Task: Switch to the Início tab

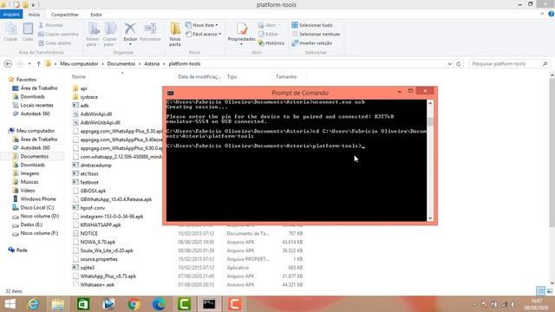Action: [34, 15]
